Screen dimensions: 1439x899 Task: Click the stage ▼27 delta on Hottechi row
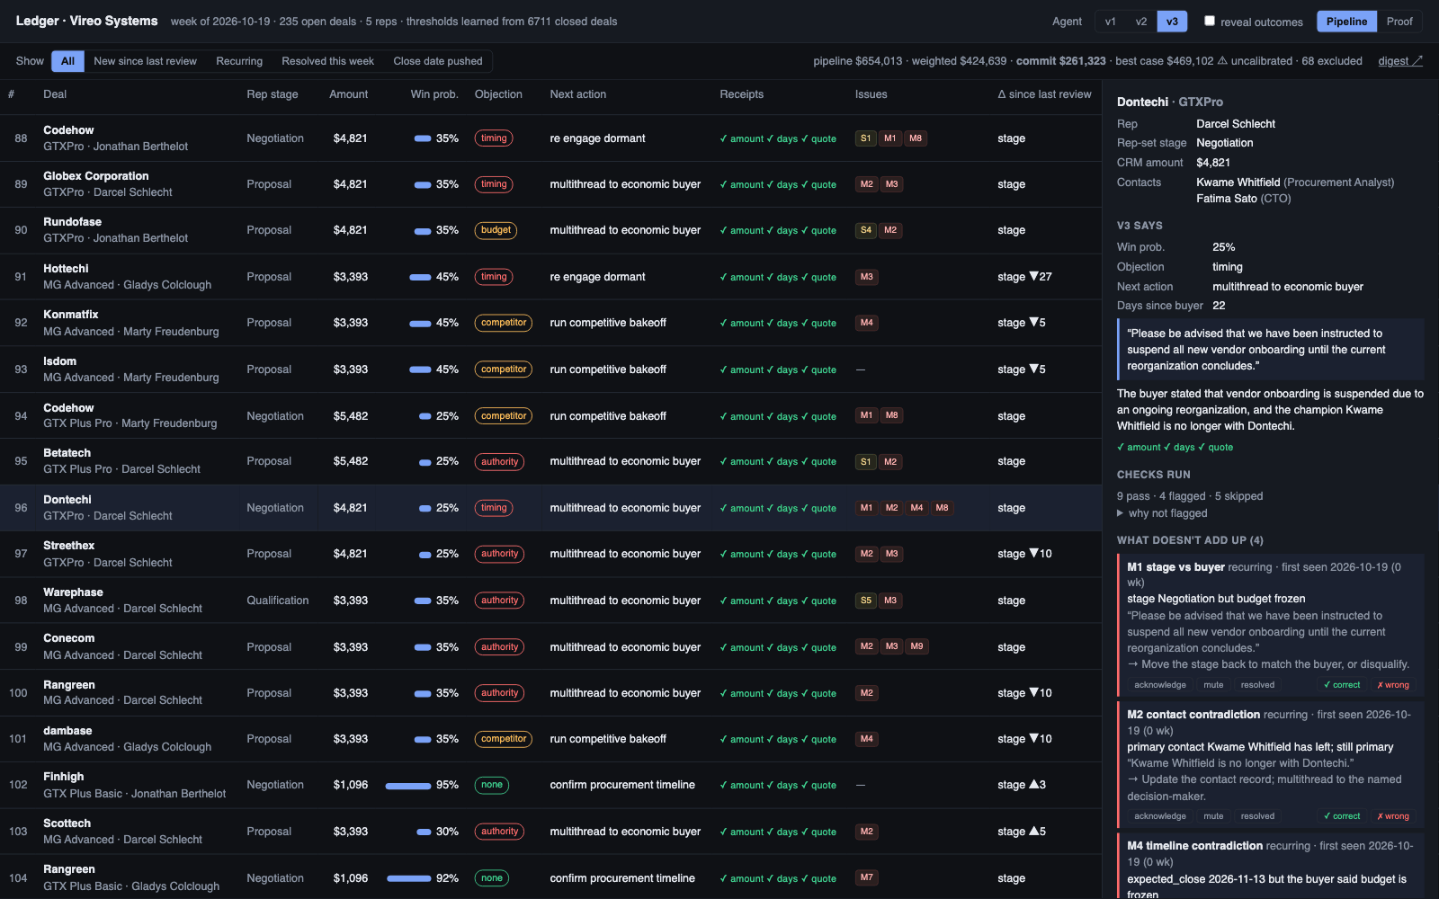coord(1024,277)
